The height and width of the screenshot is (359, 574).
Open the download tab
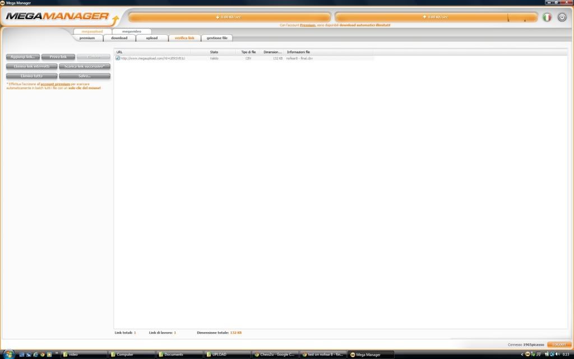pyautogui.click(x=119, y=38)
